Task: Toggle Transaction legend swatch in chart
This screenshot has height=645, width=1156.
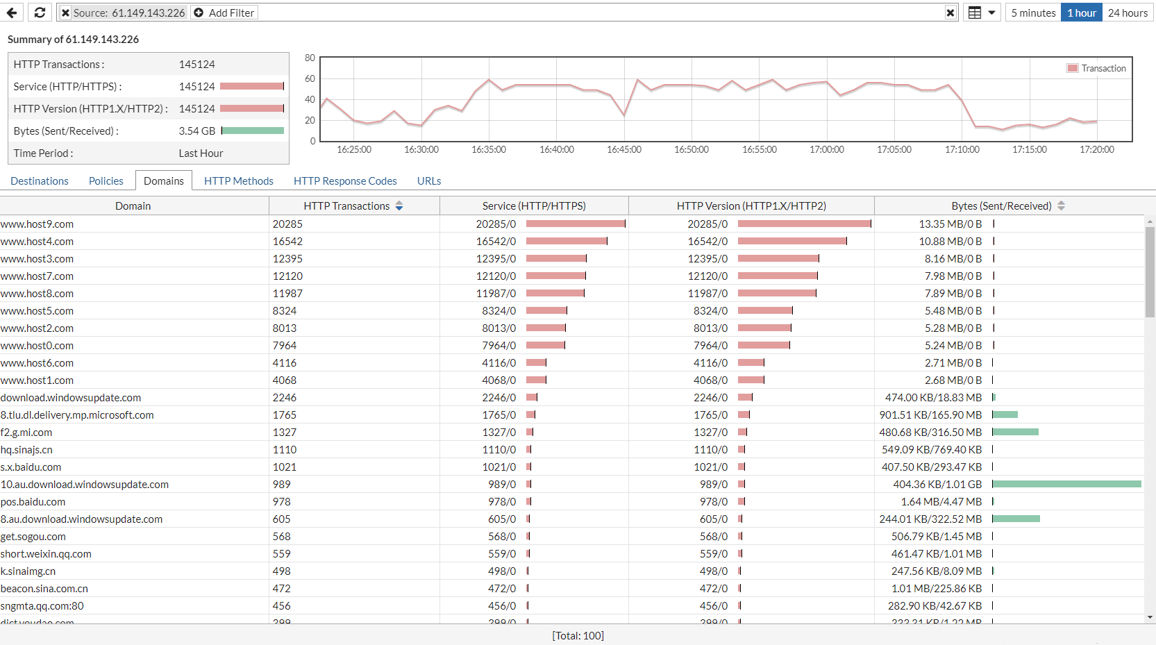Action: (x=1073, y=68)
